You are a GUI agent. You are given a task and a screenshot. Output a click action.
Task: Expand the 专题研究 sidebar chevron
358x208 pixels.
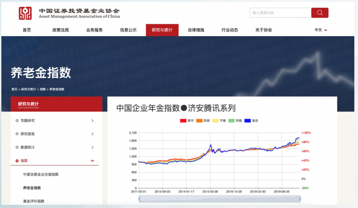point(92,121)
